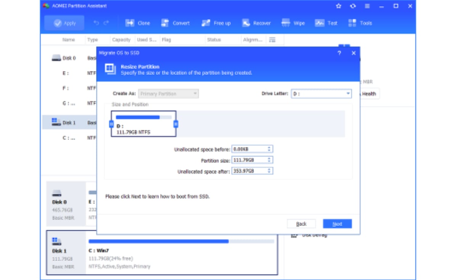Click the refresh icon in title bar

point(353,6)
